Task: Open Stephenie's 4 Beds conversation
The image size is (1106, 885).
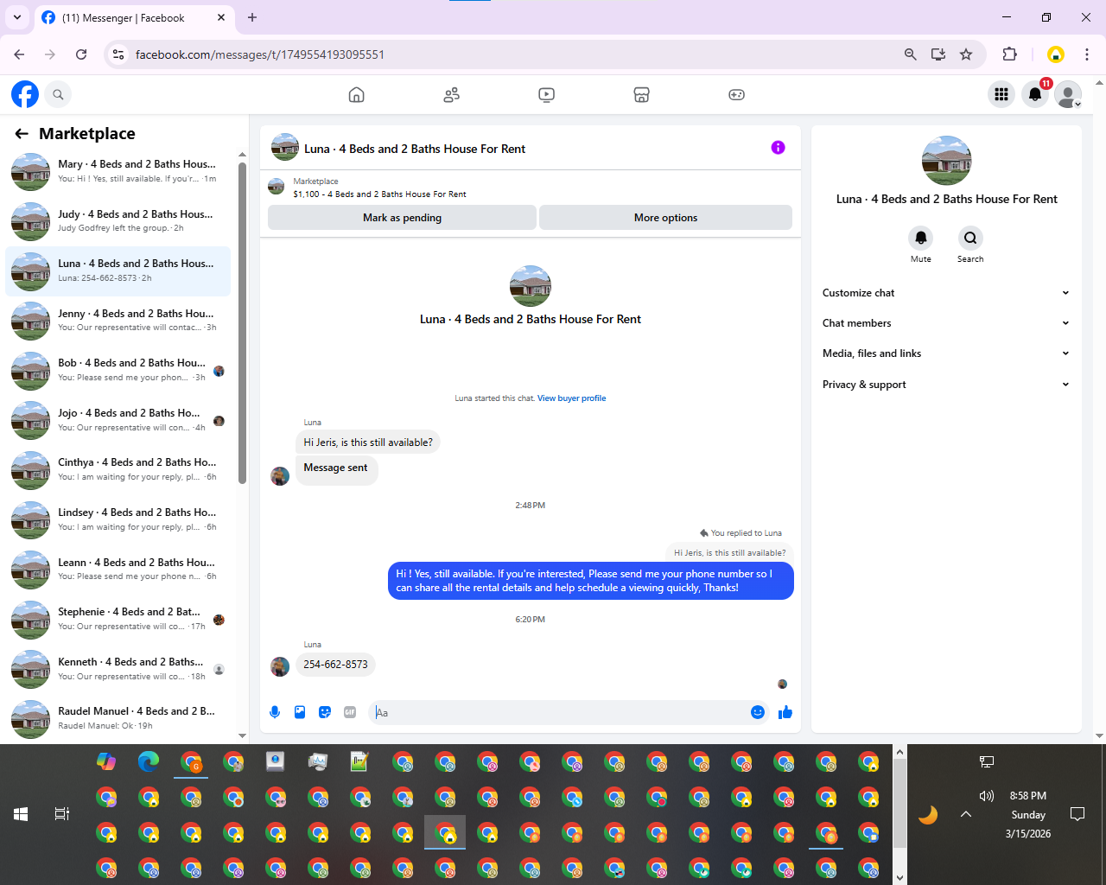Action: (x=118, y=619)
